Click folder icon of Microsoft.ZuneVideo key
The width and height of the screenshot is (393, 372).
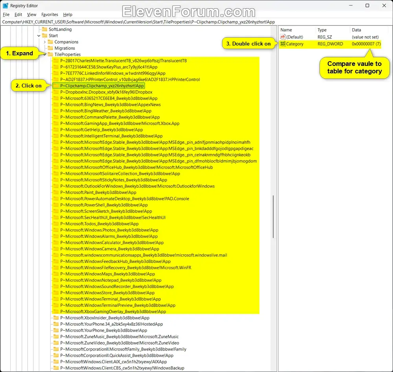click(x=56, y=343)
